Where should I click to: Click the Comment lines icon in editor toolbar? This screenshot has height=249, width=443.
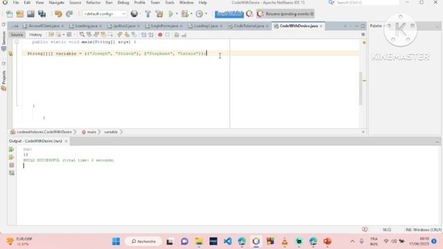tap(177, 35)
